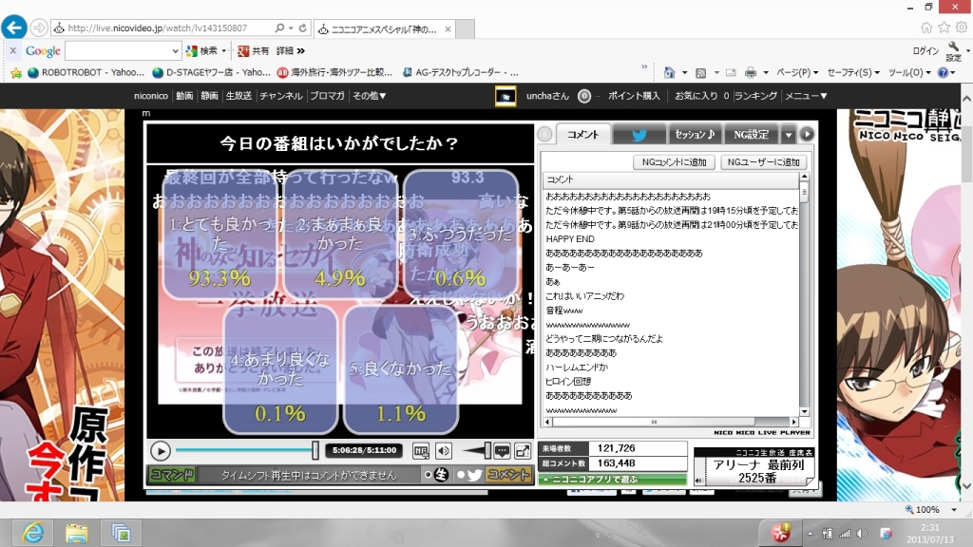Open the ランキング link

point(755,96)
